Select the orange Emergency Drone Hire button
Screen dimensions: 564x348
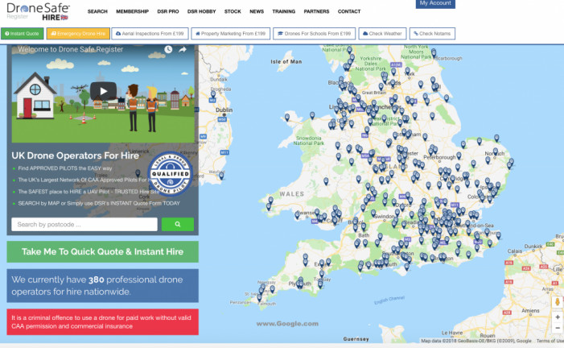(77, 34)
